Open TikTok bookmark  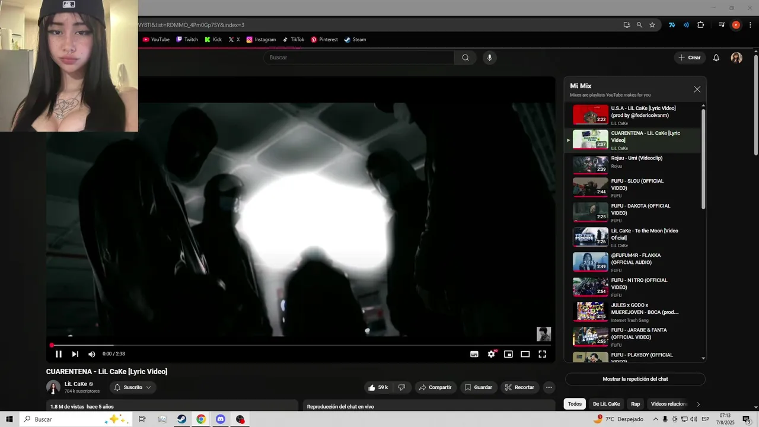click(x=293, y=40)
